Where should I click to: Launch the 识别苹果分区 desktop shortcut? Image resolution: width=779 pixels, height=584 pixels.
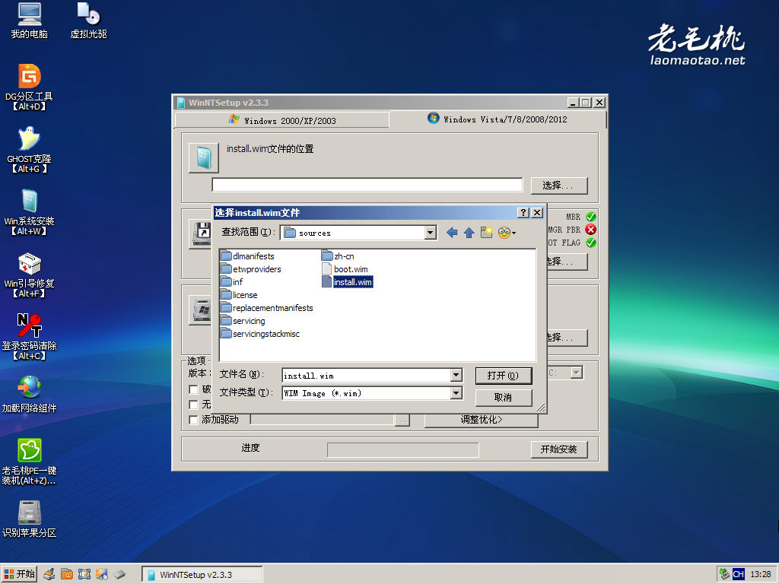29,519
